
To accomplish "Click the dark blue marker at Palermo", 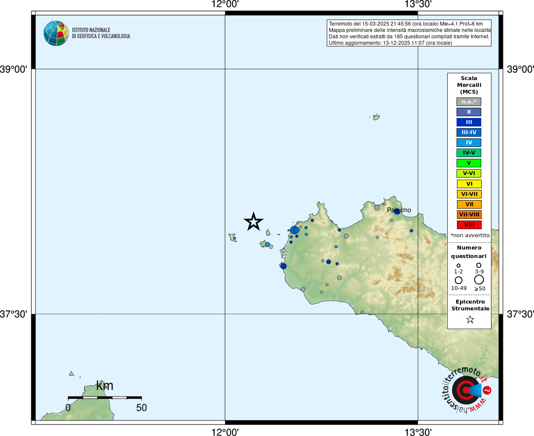I will pyautogui.click(x=397, y=211).
